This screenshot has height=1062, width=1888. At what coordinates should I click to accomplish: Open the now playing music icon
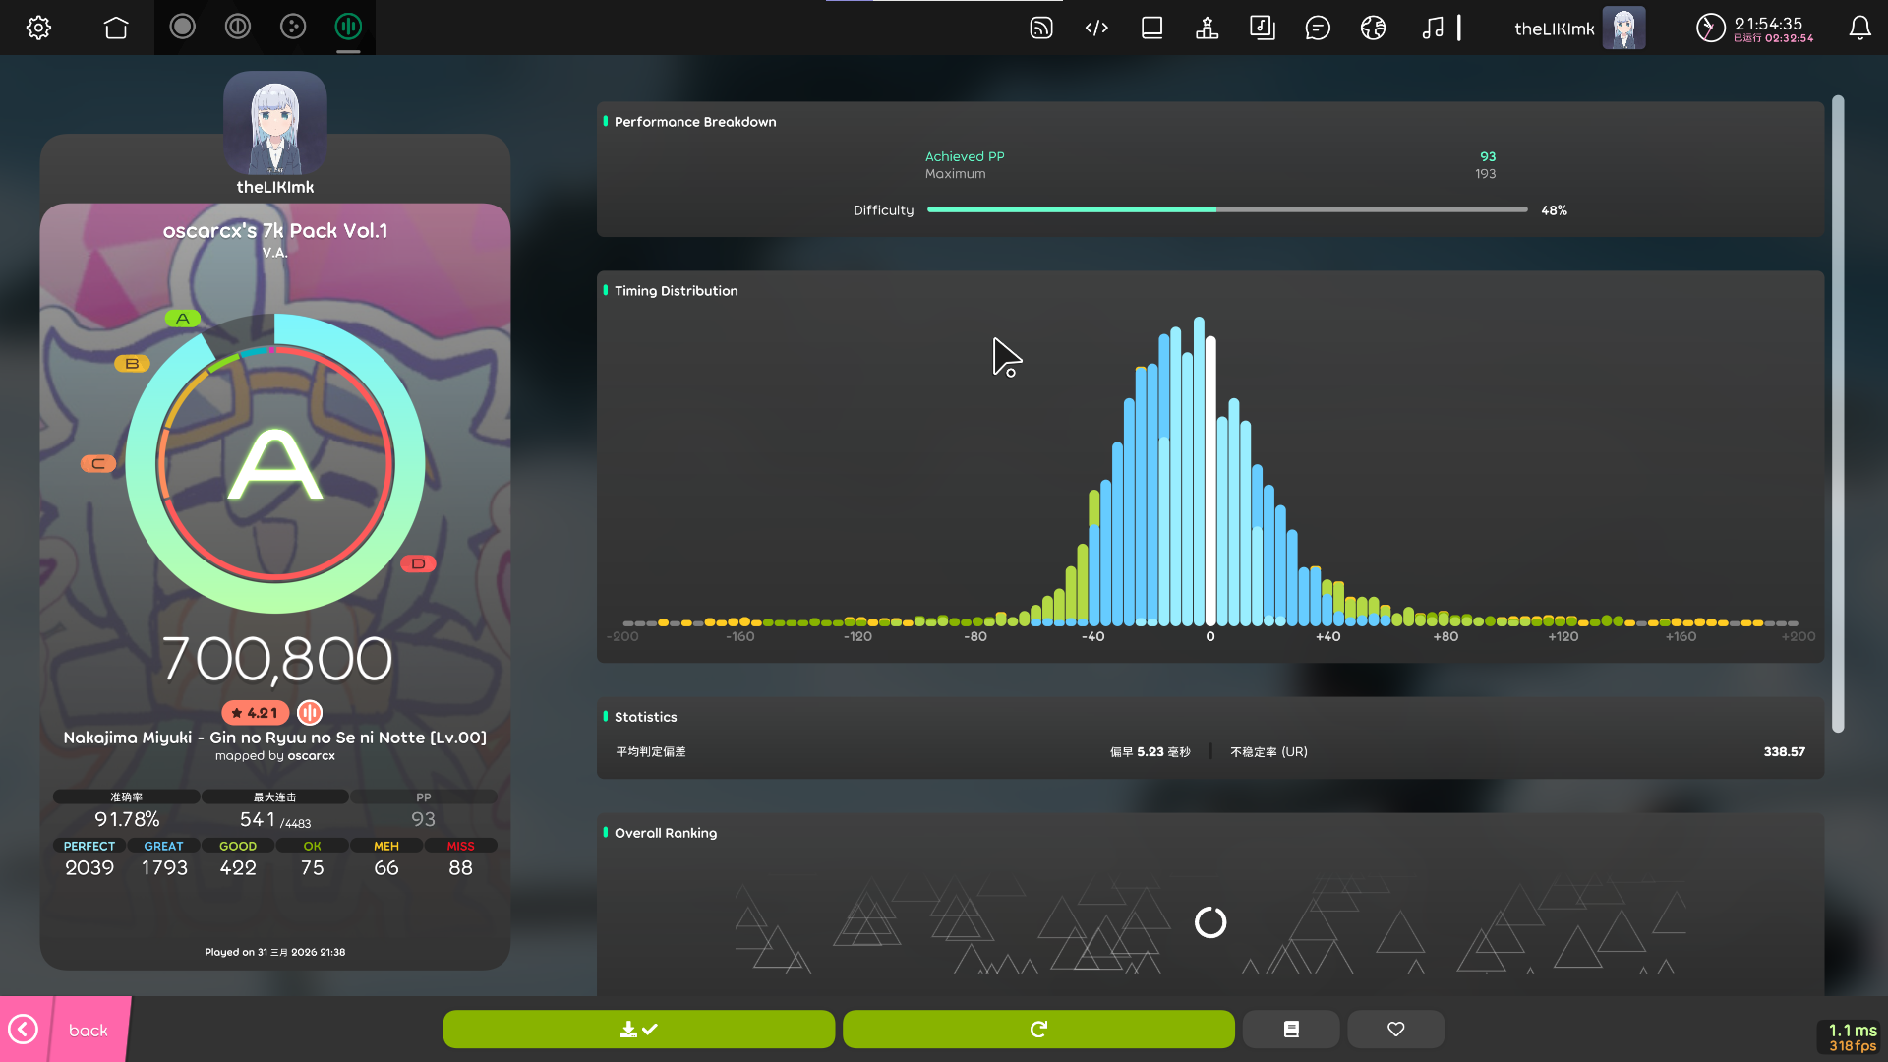point(1433,28)
